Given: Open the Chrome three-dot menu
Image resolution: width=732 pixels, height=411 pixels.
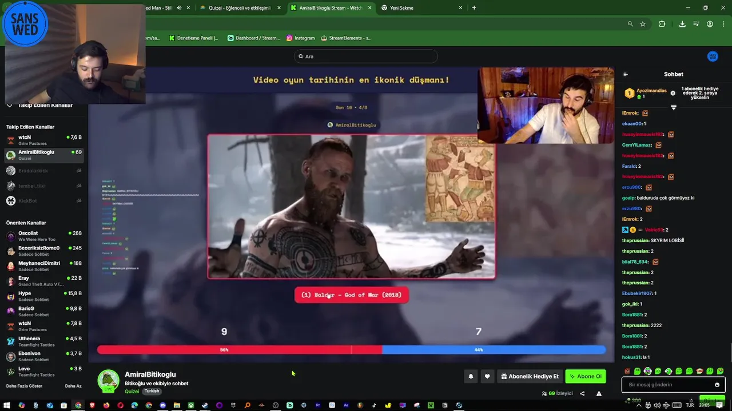Looking at the screenshot, I should [x=723, y=24].
